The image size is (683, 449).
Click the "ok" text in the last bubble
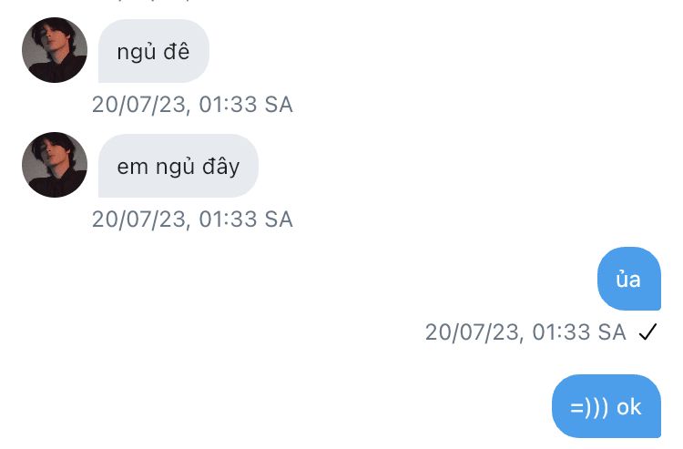tap(629, 407)
